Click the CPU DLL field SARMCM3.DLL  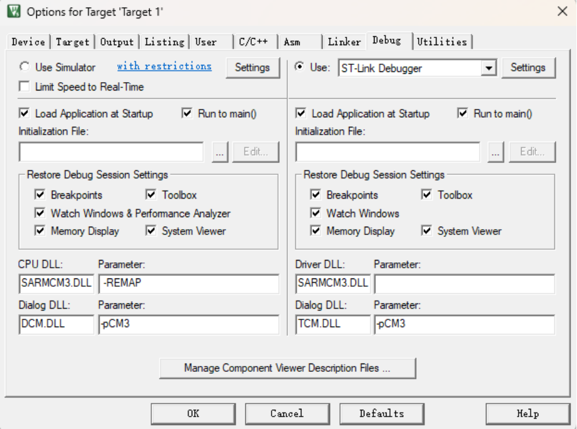57,283
